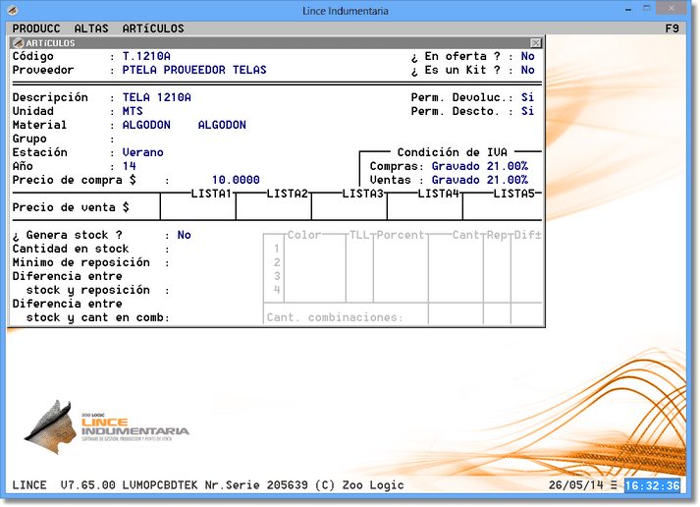Edit Descripción field TELA 1210A
This screenshot has height=507, width=700.
[157, 97]
